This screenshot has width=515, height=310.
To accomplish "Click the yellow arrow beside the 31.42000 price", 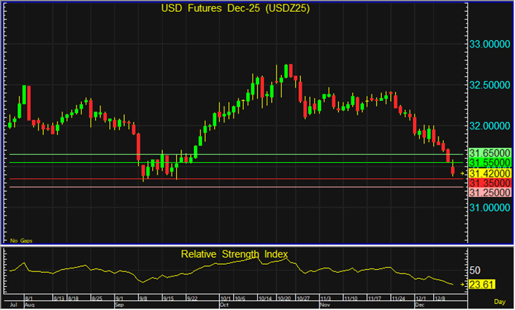I will pos(462,173).
